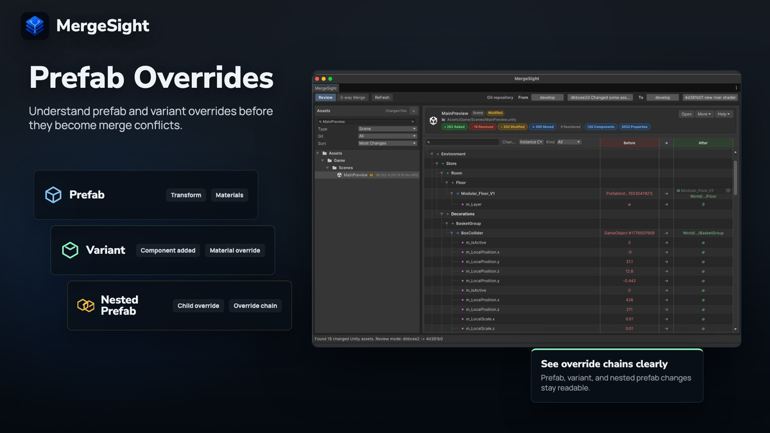The width and height of the screenshot is (770, 433).
Task: Click the yellow Nested Prefab icon
Action: [86, 305]
